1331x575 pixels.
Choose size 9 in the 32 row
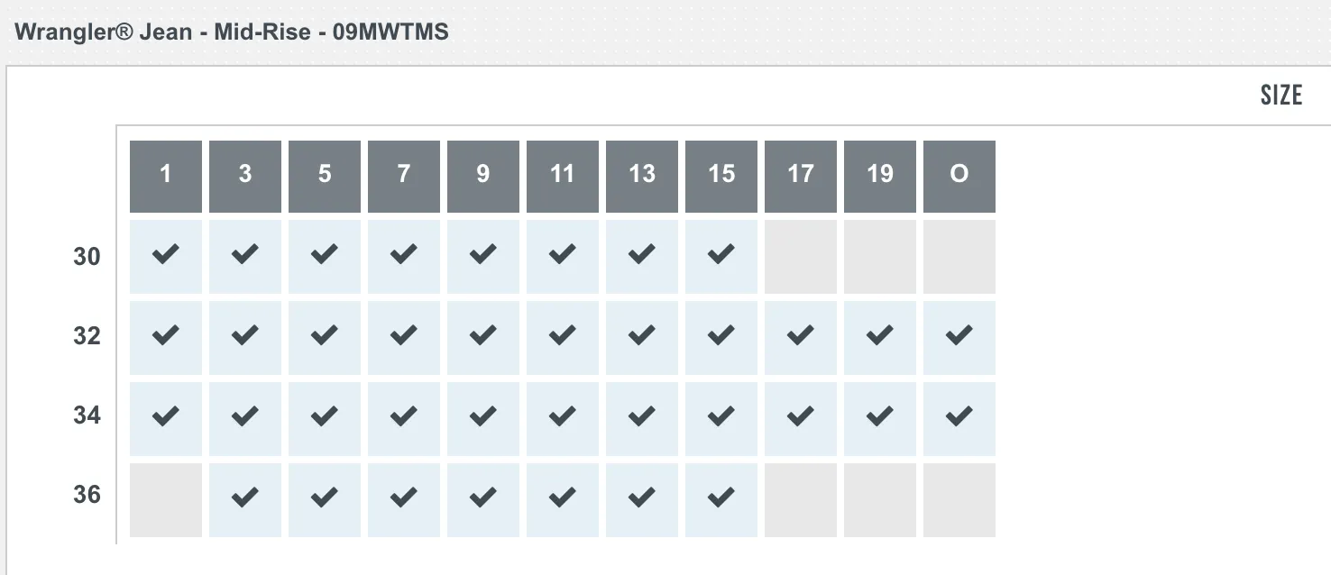point(483,338)
